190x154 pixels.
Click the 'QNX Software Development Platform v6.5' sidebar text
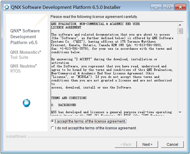tap(25, 37)
